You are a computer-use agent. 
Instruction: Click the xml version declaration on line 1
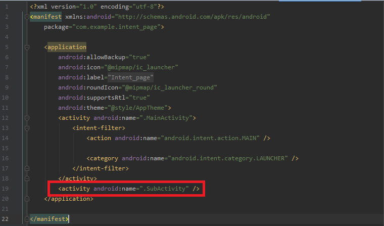click(x=97, y=7)
